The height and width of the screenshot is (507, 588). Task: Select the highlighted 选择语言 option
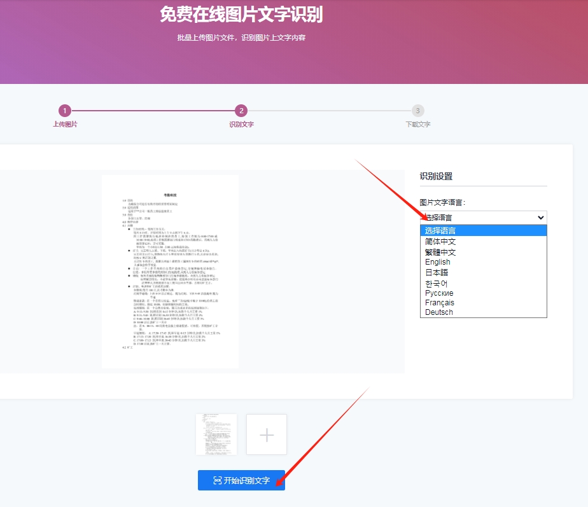483,231
